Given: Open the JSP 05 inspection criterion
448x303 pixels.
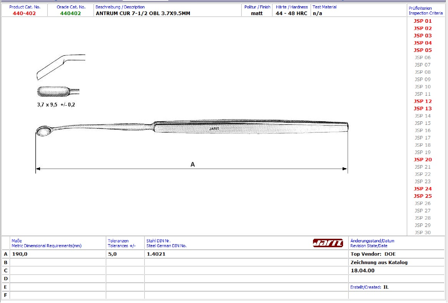Looking at the screenshot, I should 422,50.
